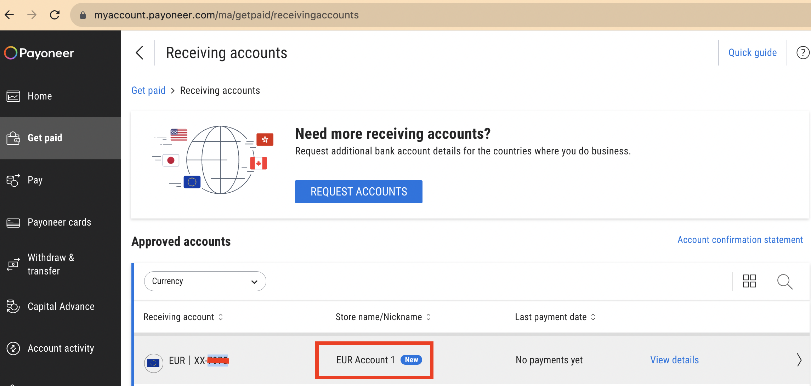The height and width of the screenshot is (386, 811).
Task: Sort by Store name/Nickname column
Action: 383,317
